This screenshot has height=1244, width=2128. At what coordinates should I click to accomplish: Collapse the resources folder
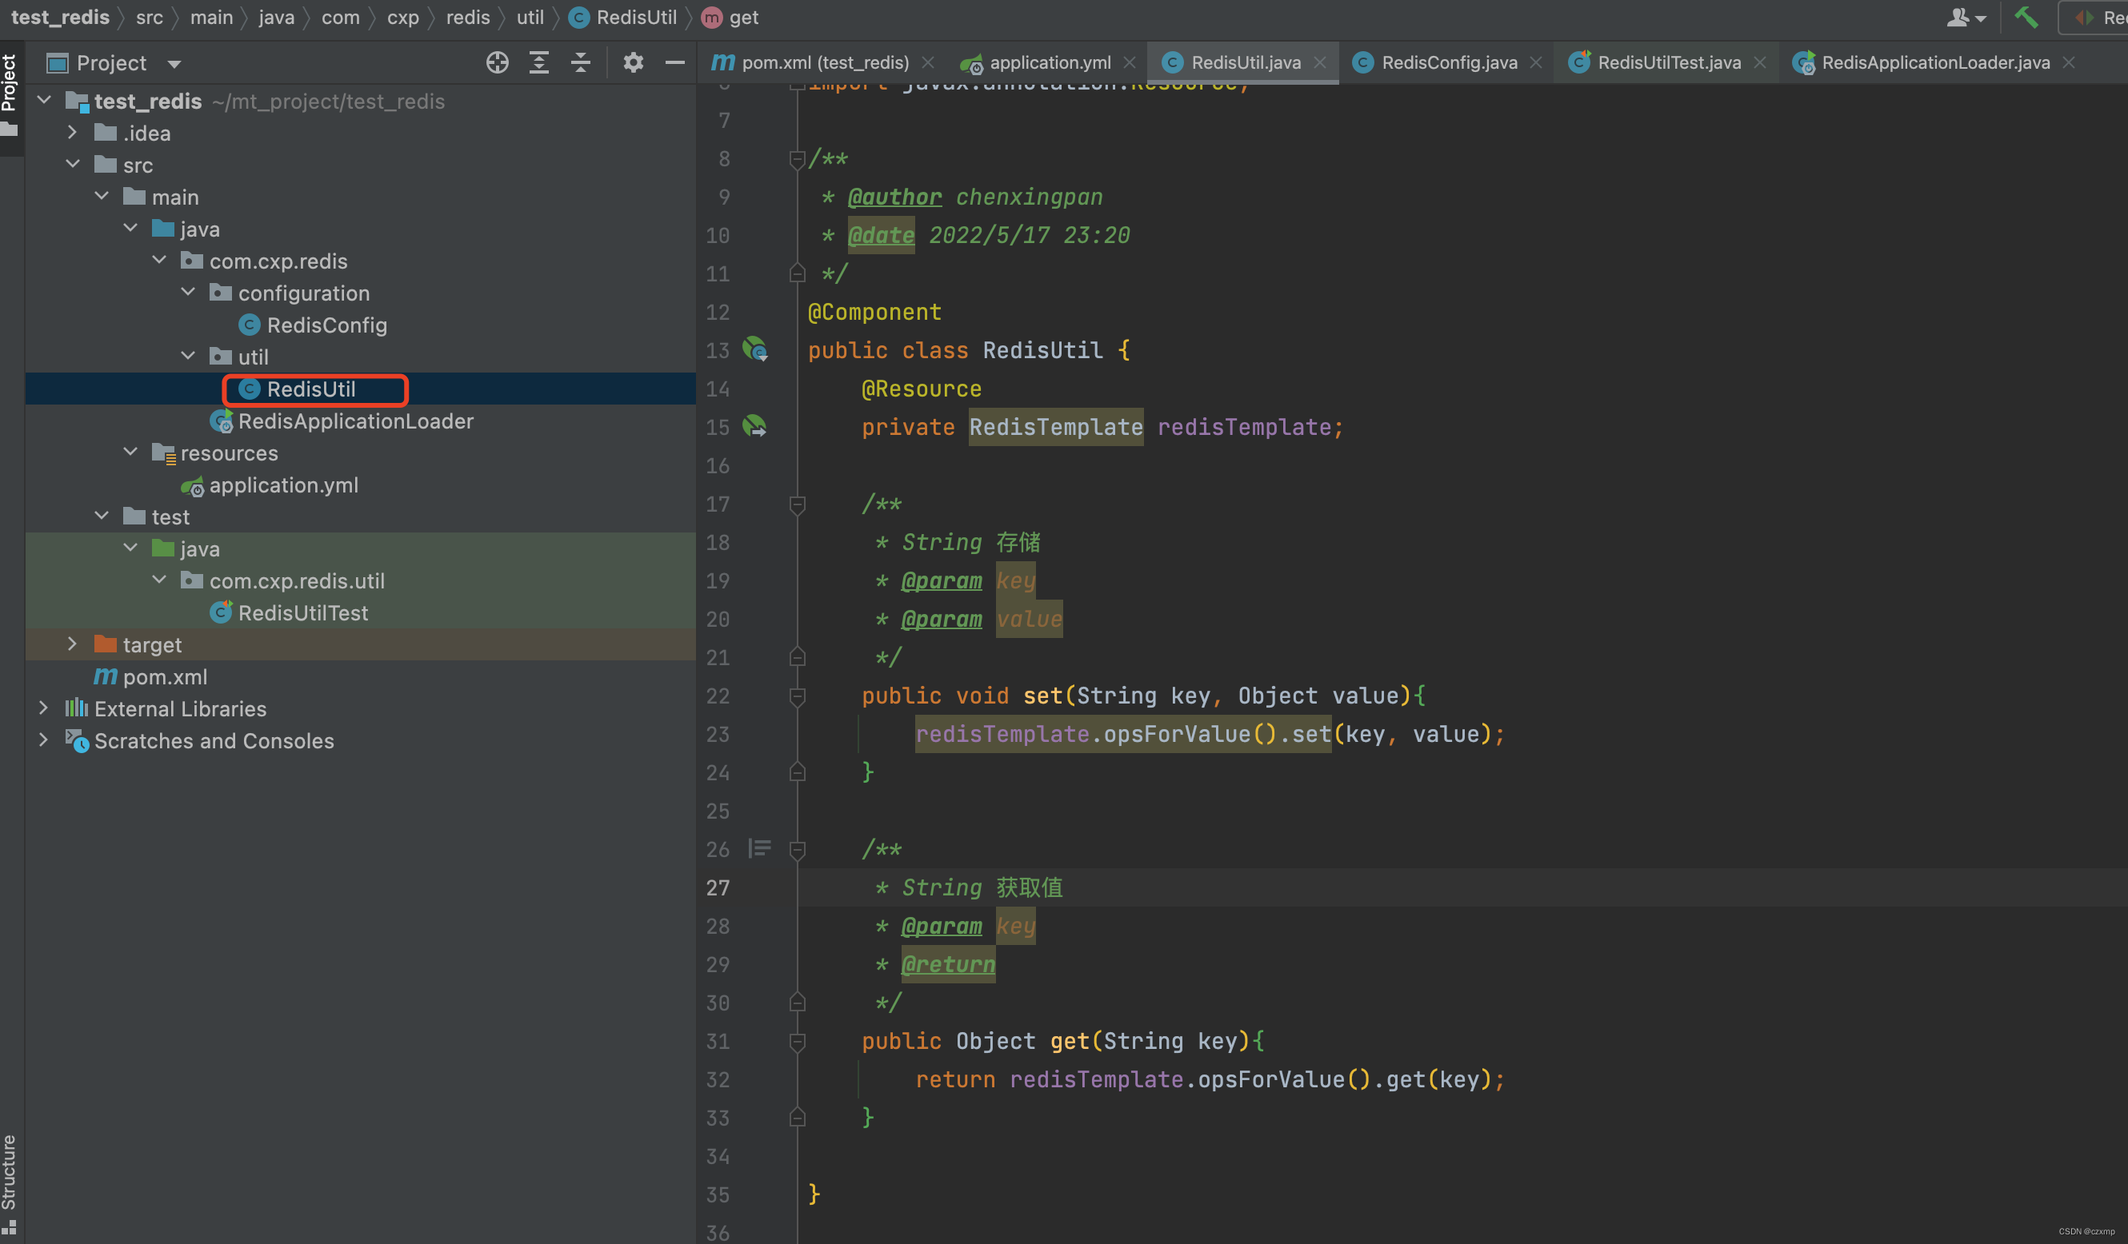(x=130, y=453)
